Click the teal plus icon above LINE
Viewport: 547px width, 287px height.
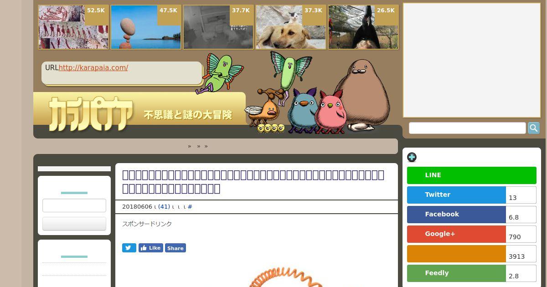pos(412,157)
